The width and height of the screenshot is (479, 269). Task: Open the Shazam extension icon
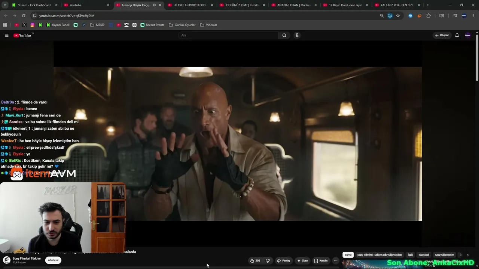coord(411,16)
